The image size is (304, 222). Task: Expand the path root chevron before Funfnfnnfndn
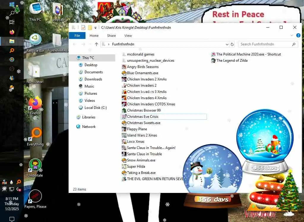(109, 44)
